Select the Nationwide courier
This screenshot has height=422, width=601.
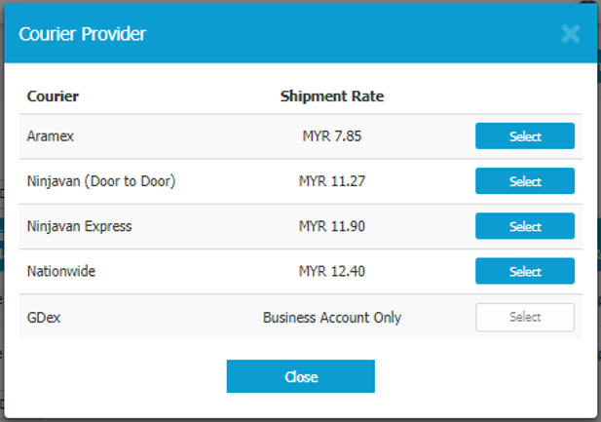tap(524, 271)
